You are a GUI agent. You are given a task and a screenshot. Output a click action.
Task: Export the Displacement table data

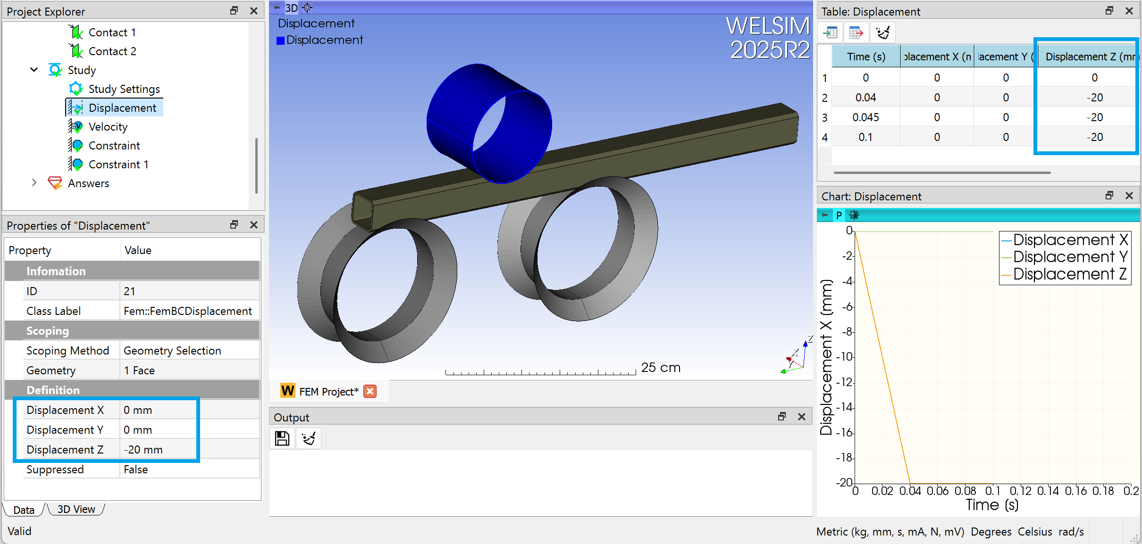pos(856,32)
